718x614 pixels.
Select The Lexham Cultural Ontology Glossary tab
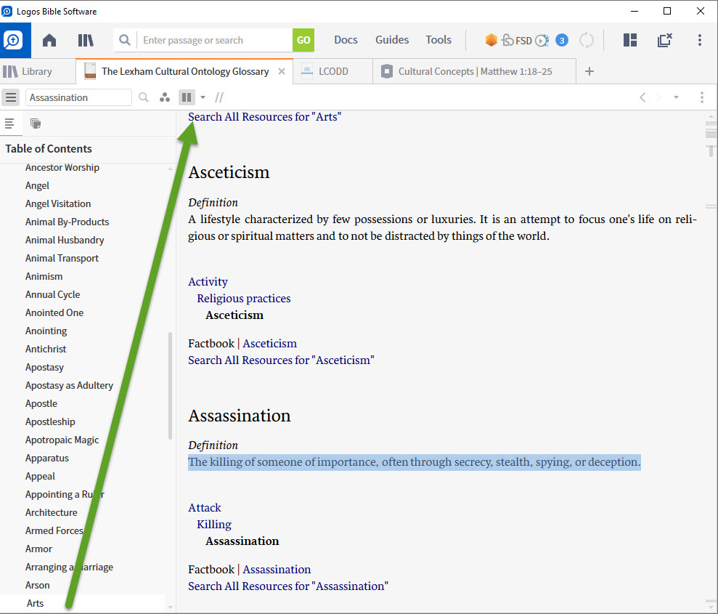pyautogui.click(x=184, y=71)
